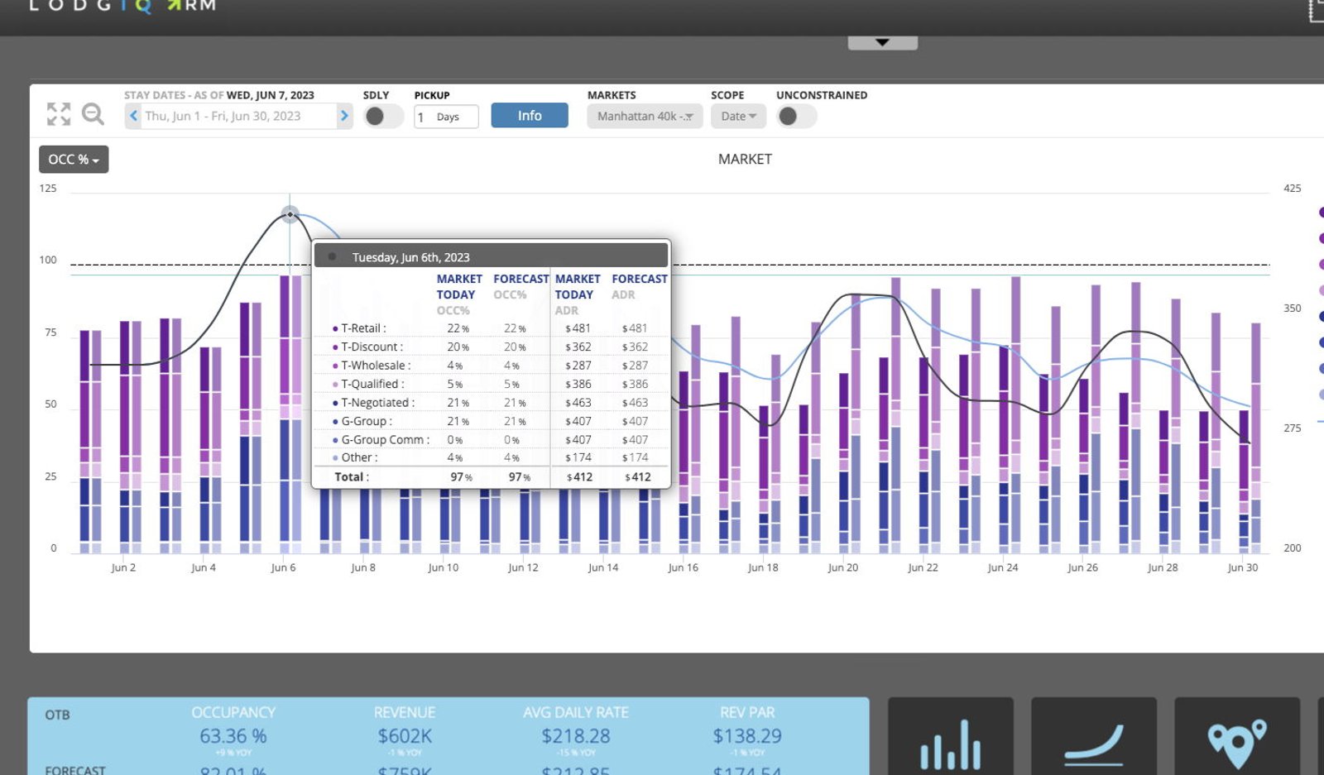Open the bar chart view tile
This screenshot has width=1324, height=775.
pyautogui.click(x=951, y=736)
